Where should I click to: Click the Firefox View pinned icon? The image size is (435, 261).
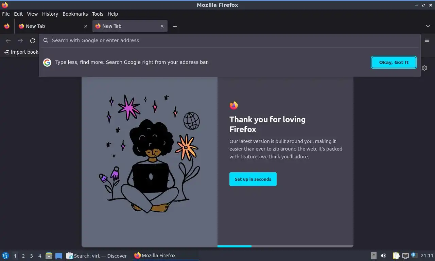tap(7, 26)
